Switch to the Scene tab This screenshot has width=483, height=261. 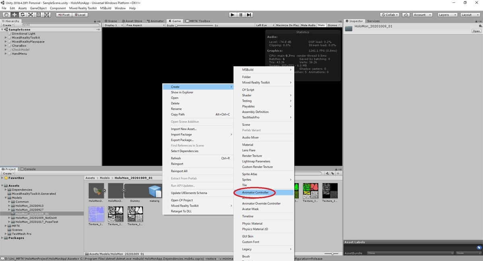[x=111, y=21]
